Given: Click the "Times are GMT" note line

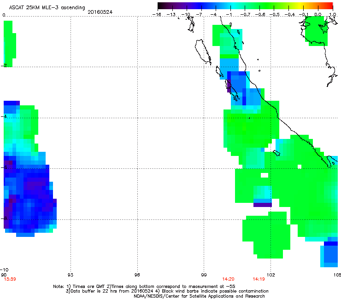Looking at the screenshot, I should click(144, 287).
